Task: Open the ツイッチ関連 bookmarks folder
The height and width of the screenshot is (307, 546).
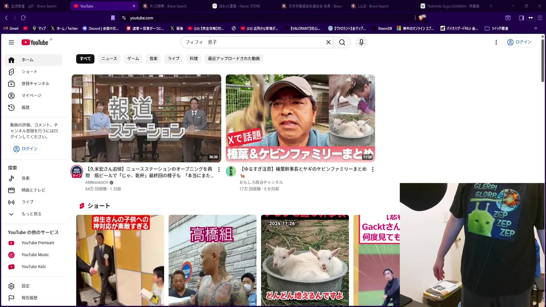Action: click(496, 29)
